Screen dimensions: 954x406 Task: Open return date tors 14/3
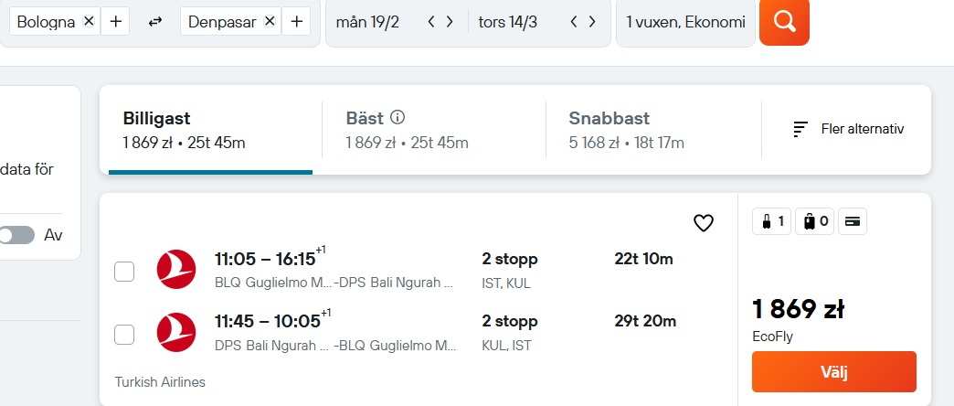click(x=508, y=23)
